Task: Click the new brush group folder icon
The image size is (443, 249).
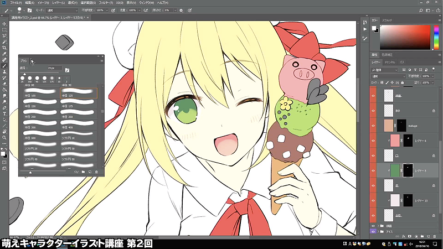Action: click(x=83, y=172)
